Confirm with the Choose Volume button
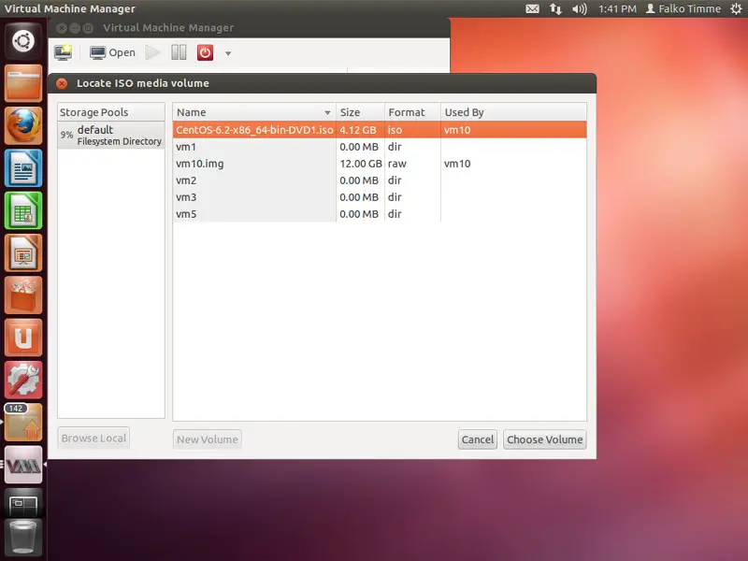Screen dimensions: 748x561 click(545, 439)
